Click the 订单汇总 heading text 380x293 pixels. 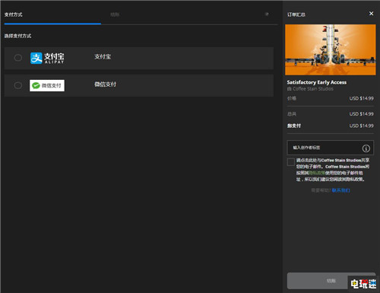click(296, 14)
